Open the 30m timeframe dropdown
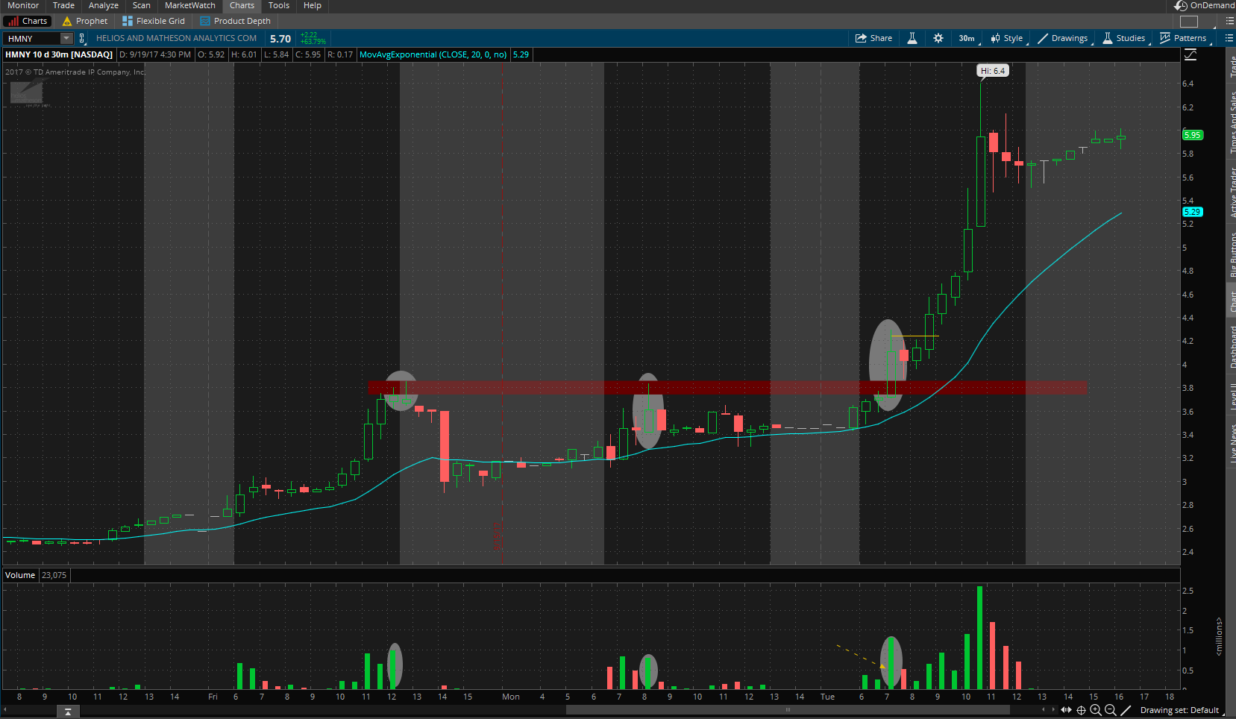1236x719 pixels. click(967, 38)
